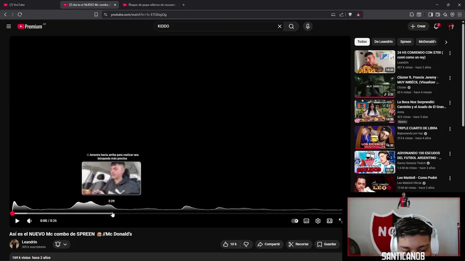This screenshot has height=261, width=465.
Task: Select the De Leandrin filter chip
Action: [x=383, y=42]
